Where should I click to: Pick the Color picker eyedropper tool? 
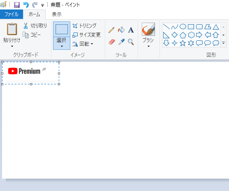[x=121, y=42]
